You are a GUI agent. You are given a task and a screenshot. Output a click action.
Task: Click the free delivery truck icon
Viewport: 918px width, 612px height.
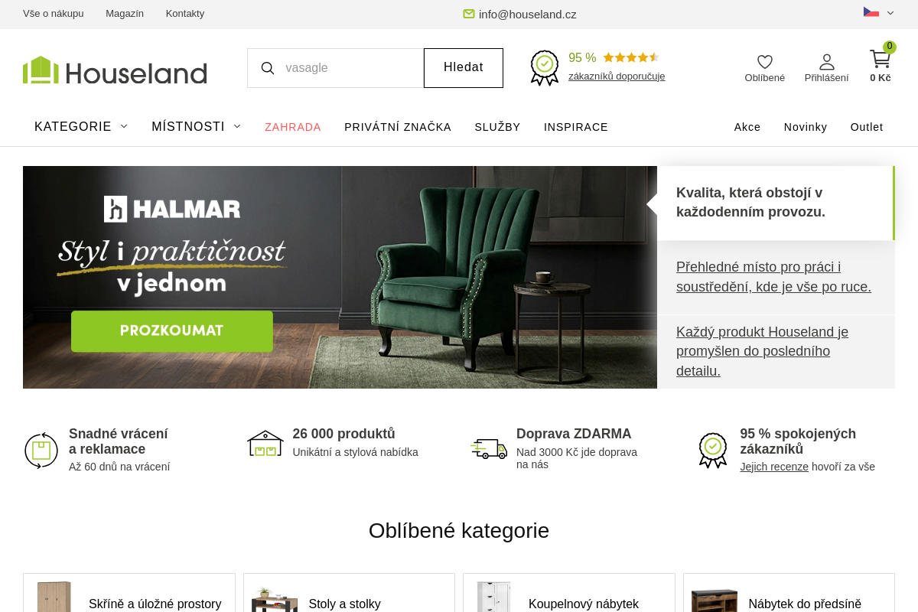click(x=489, y=448)
